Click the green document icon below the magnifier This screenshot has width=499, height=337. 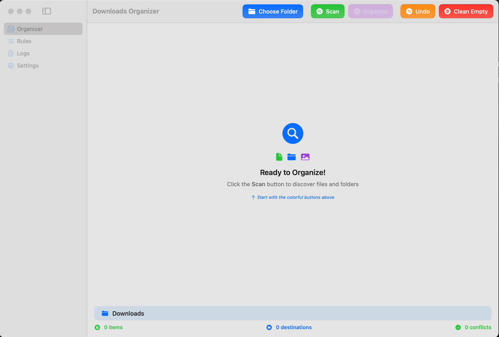point(279,156)
